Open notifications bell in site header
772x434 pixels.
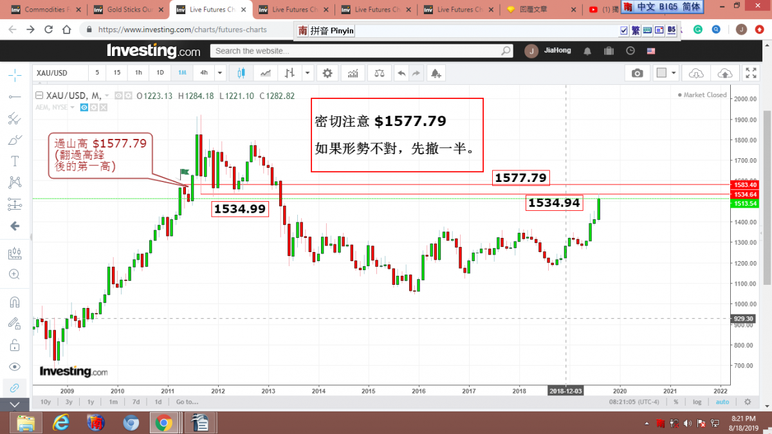click(587, 51)
